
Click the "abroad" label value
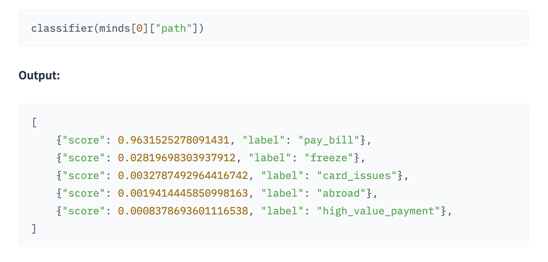pyautogui.click(x=341, y=193)
